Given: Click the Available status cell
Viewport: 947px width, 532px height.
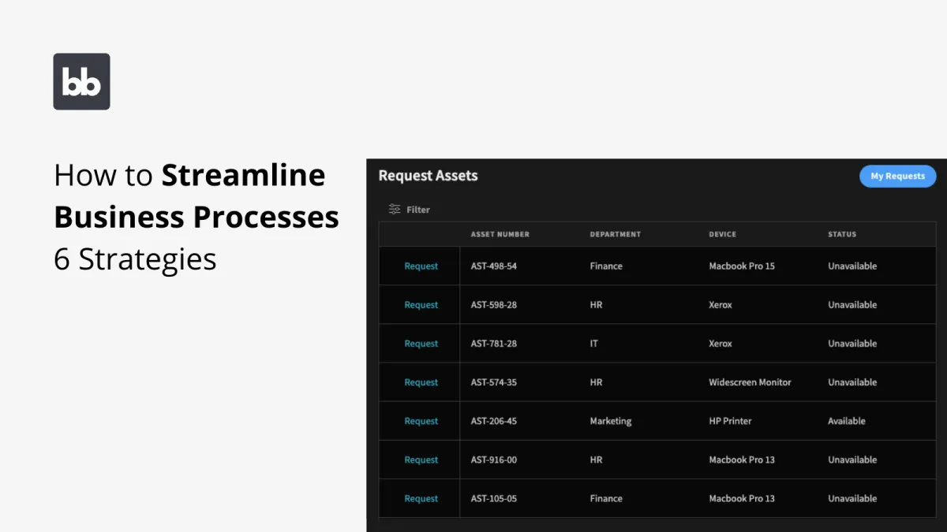Looking at the screenshot, I should [847, 421].
